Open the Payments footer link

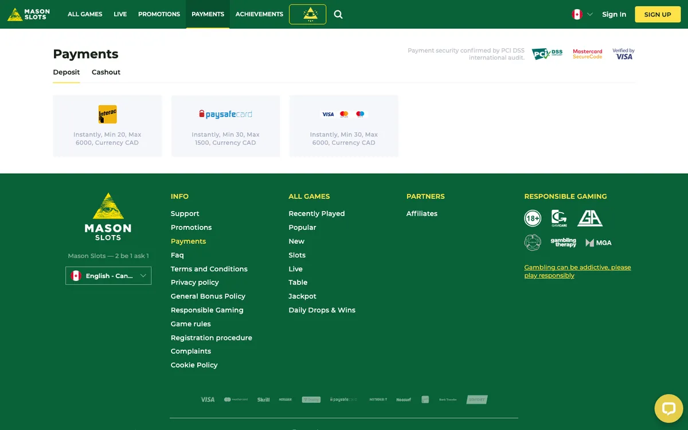tap(189, 241)
